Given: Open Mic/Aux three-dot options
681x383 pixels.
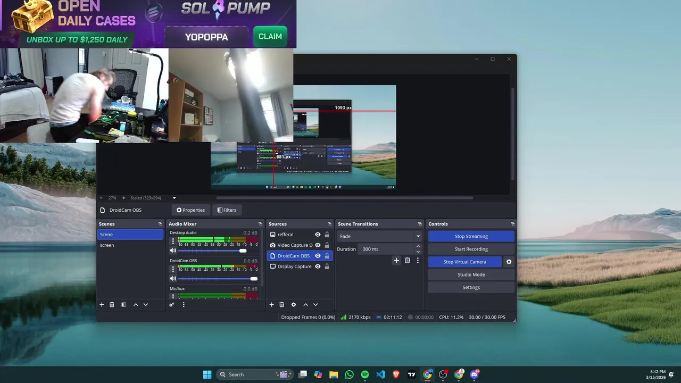Looking at the screenshot, I should 173,296.
